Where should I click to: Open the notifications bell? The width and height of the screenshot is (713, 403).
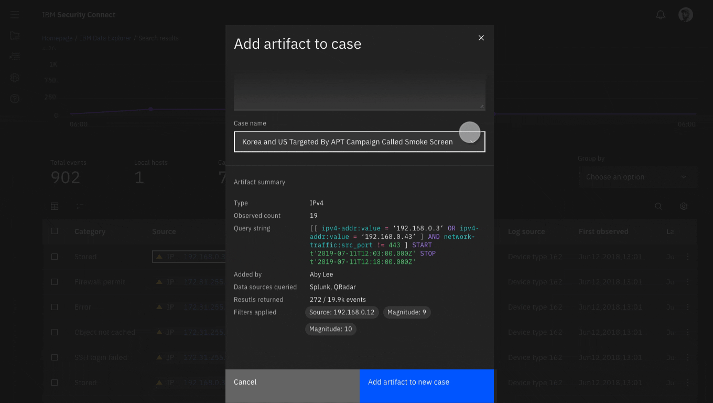point(660,15)
